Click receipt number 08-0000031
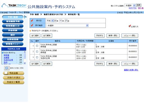 133,51
